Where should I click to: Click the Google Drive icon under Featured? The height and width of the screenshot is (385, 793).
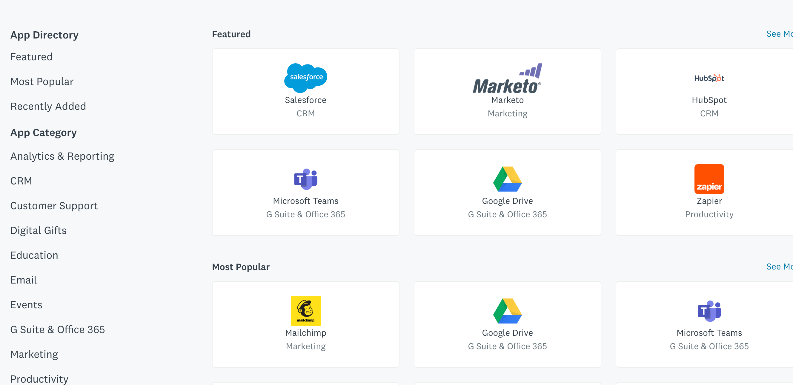coord(507,179)
